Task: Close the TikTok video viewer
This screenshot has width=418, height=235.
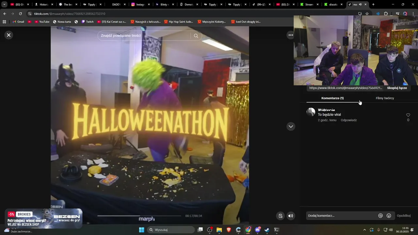Action: pos(9,35)
